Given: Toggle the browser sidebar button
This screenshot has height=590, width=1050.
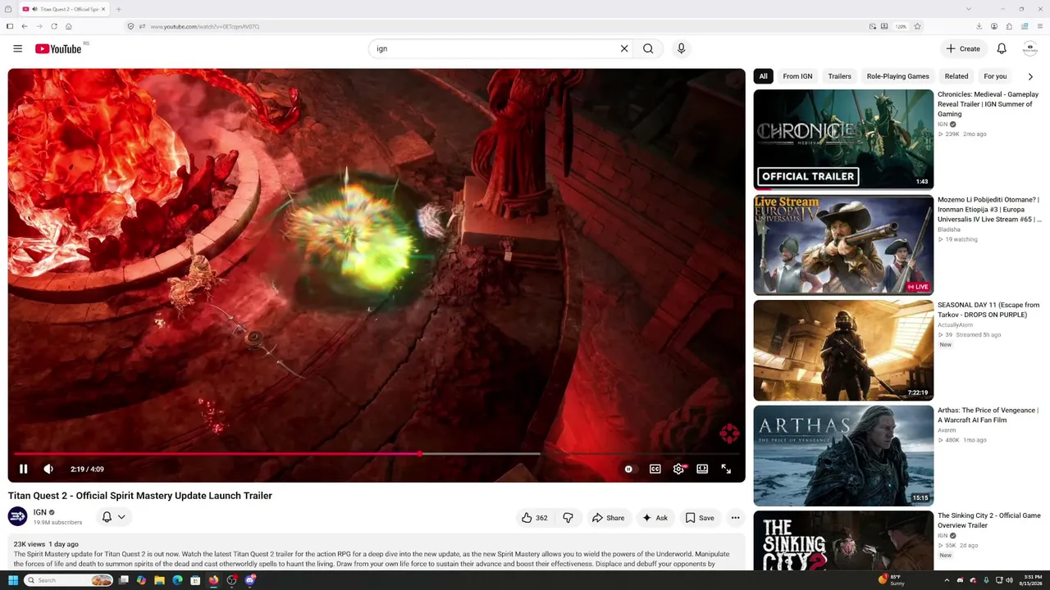Looking at the screenshot, I should click(x=10, y=26).
